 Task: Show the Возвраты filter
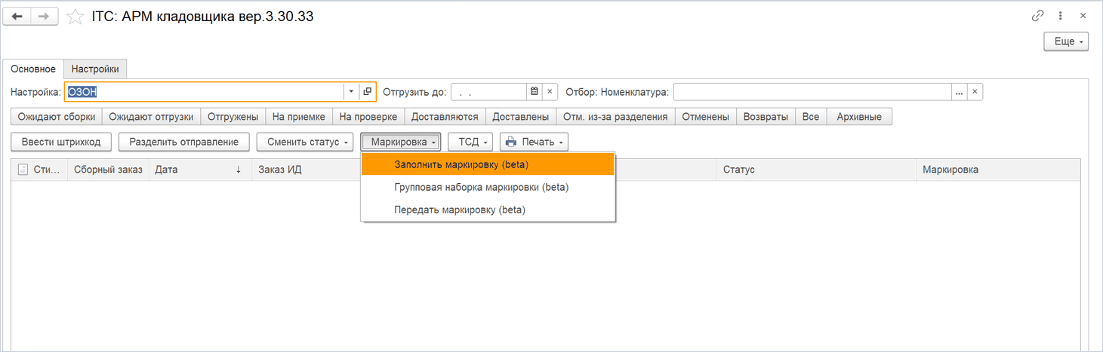(766, 117)
